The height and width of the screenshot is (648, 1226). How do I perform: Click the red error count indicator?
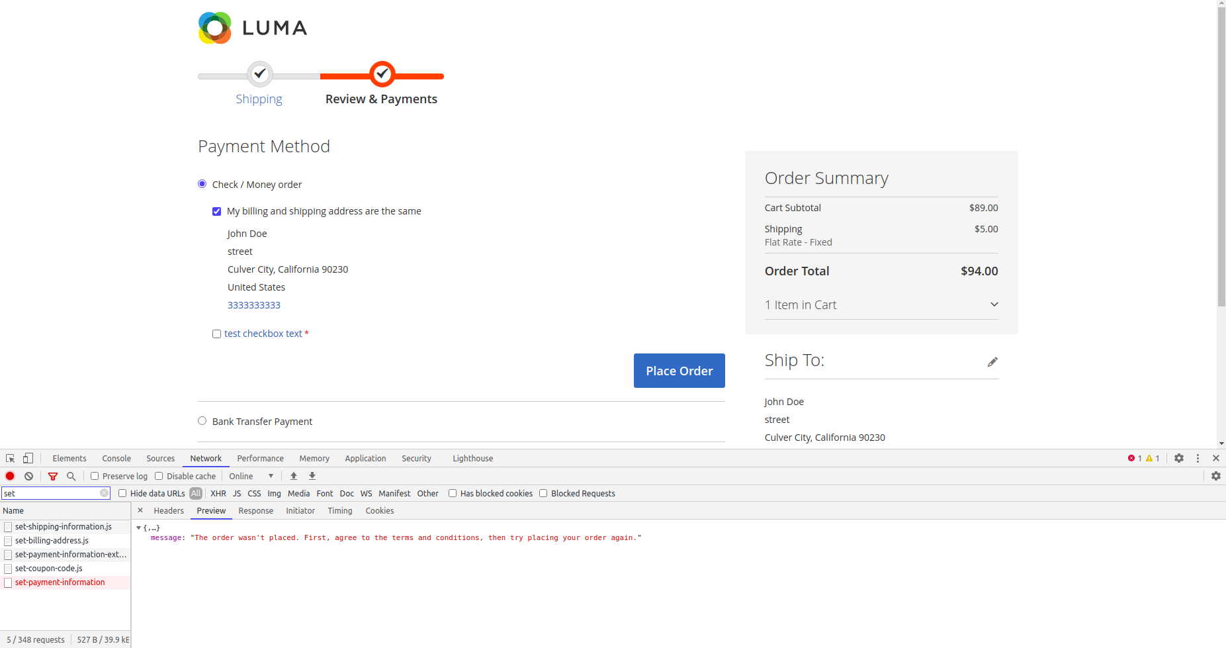click(x=1135, y=458)
